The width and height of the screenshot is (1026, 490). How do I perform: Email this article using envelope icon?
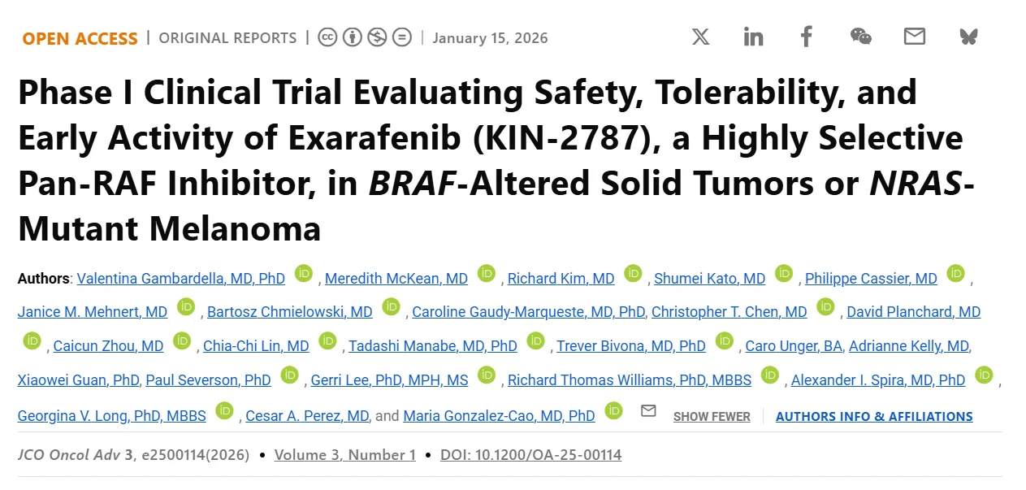[914, 37]
